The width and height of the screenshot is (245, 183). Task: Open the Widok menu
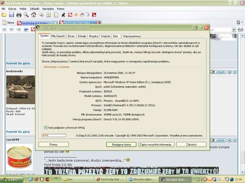point(23,9)
